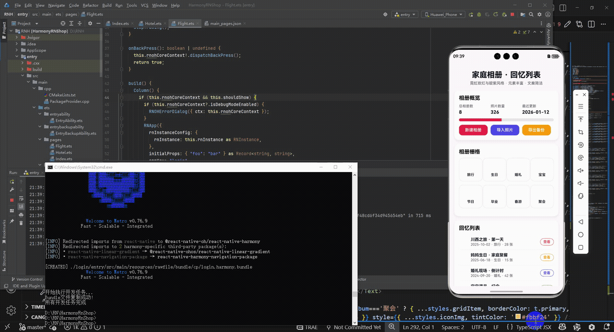Viewport: 614px width, 332px height.
Task: Tap the 旅行 album grid tile
Action: 470,169
